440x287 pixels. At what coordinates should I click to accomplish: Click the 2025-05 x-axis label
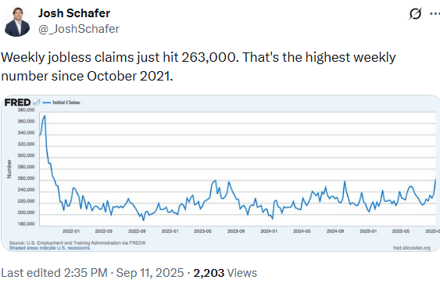[x=401, y=231]
